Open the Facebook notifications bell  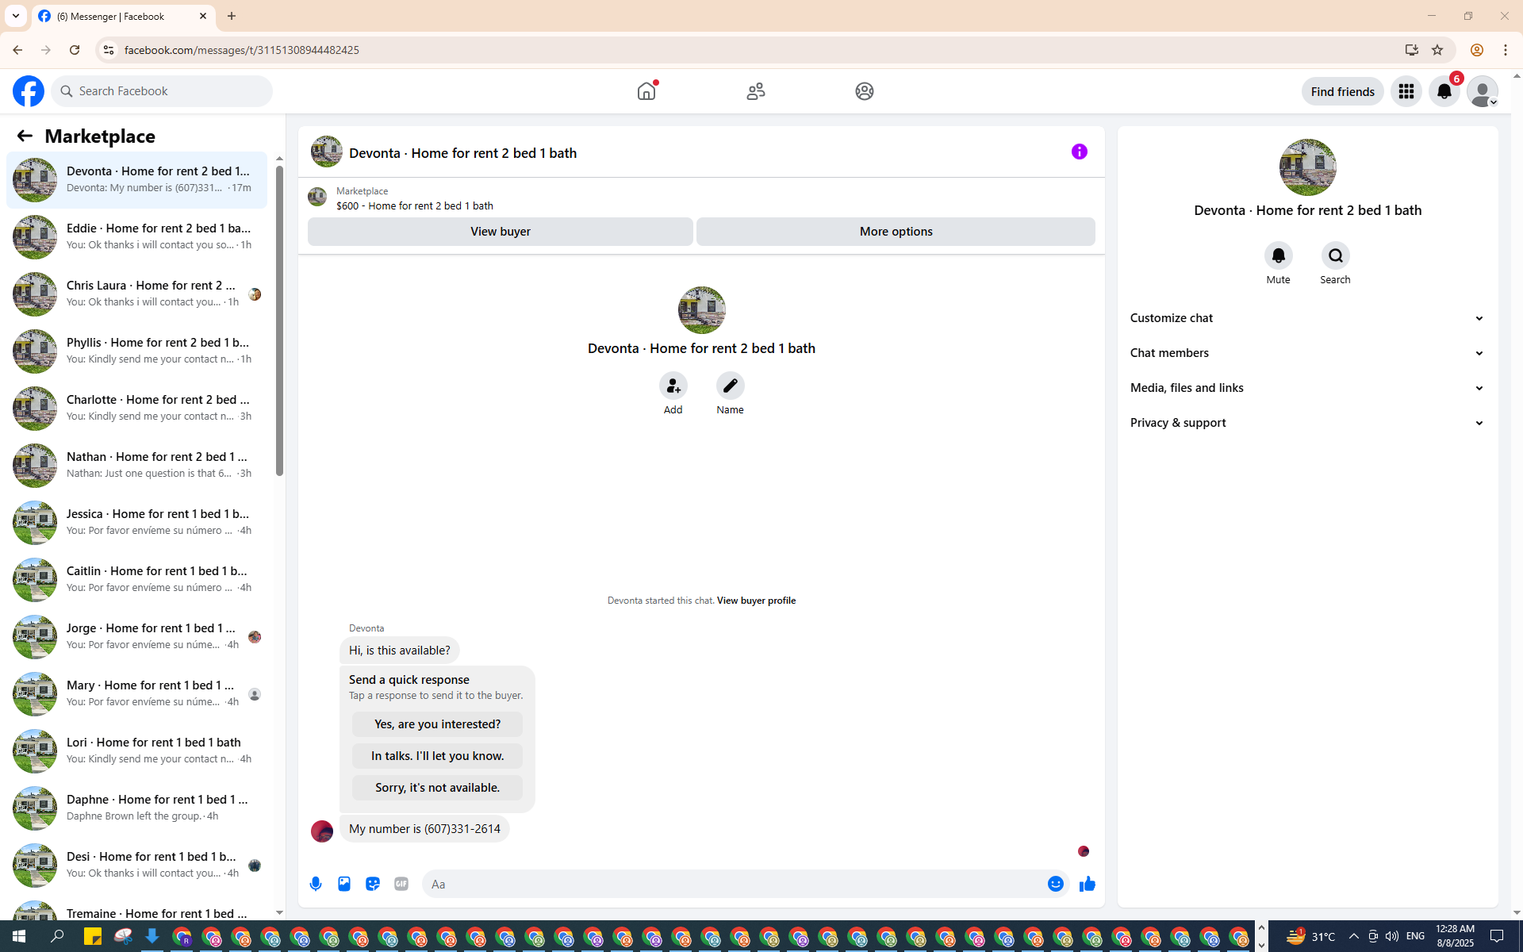tap(1444, 91)
